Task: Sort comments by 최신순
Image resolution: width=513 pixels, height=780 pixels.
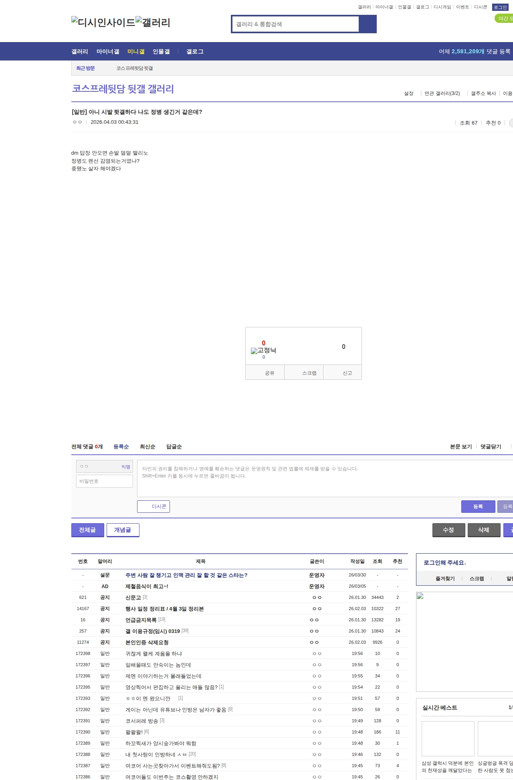Action: pos(147,447)
